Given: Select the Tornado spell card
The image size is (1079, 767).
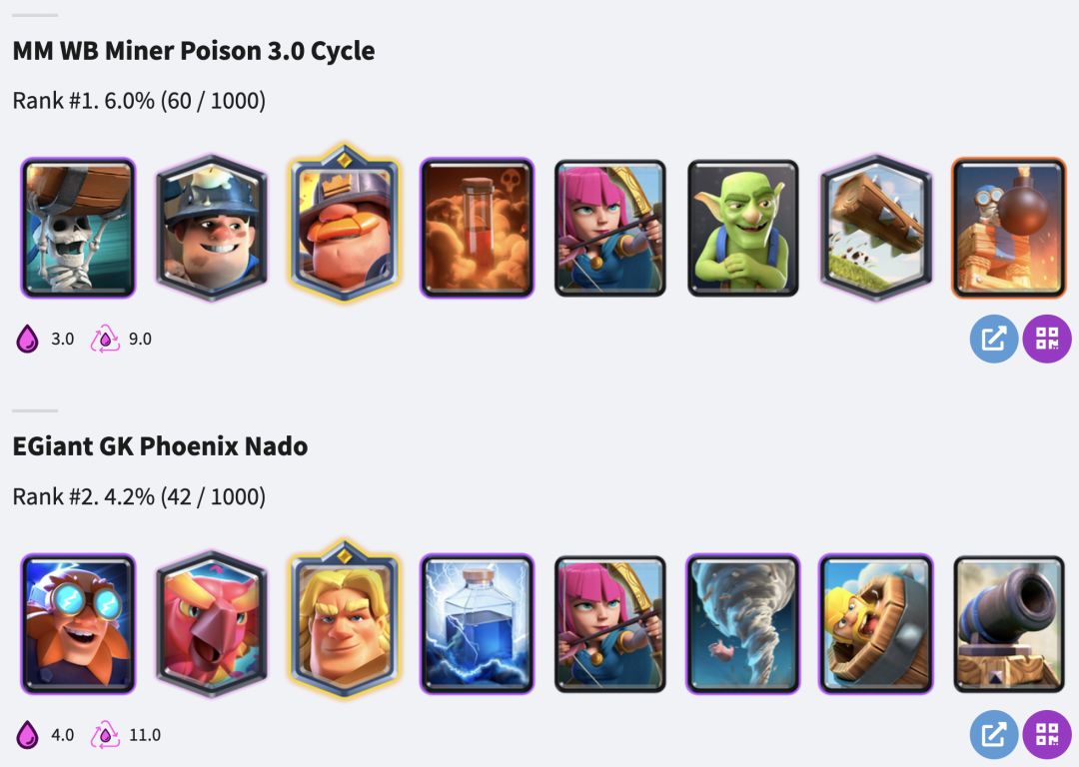Looking at the screenshot, I should pyautogui.click(x=743, y=623).
